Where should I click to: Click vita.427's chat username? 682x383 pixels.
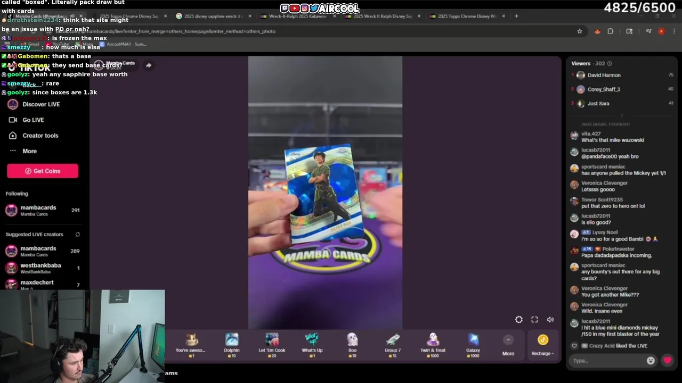(591, 134)
